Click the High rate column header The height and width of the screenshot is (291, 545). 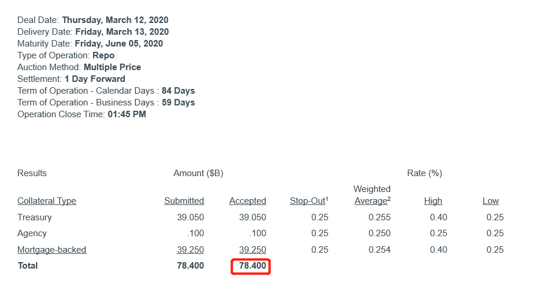click(x=433, y=201)
